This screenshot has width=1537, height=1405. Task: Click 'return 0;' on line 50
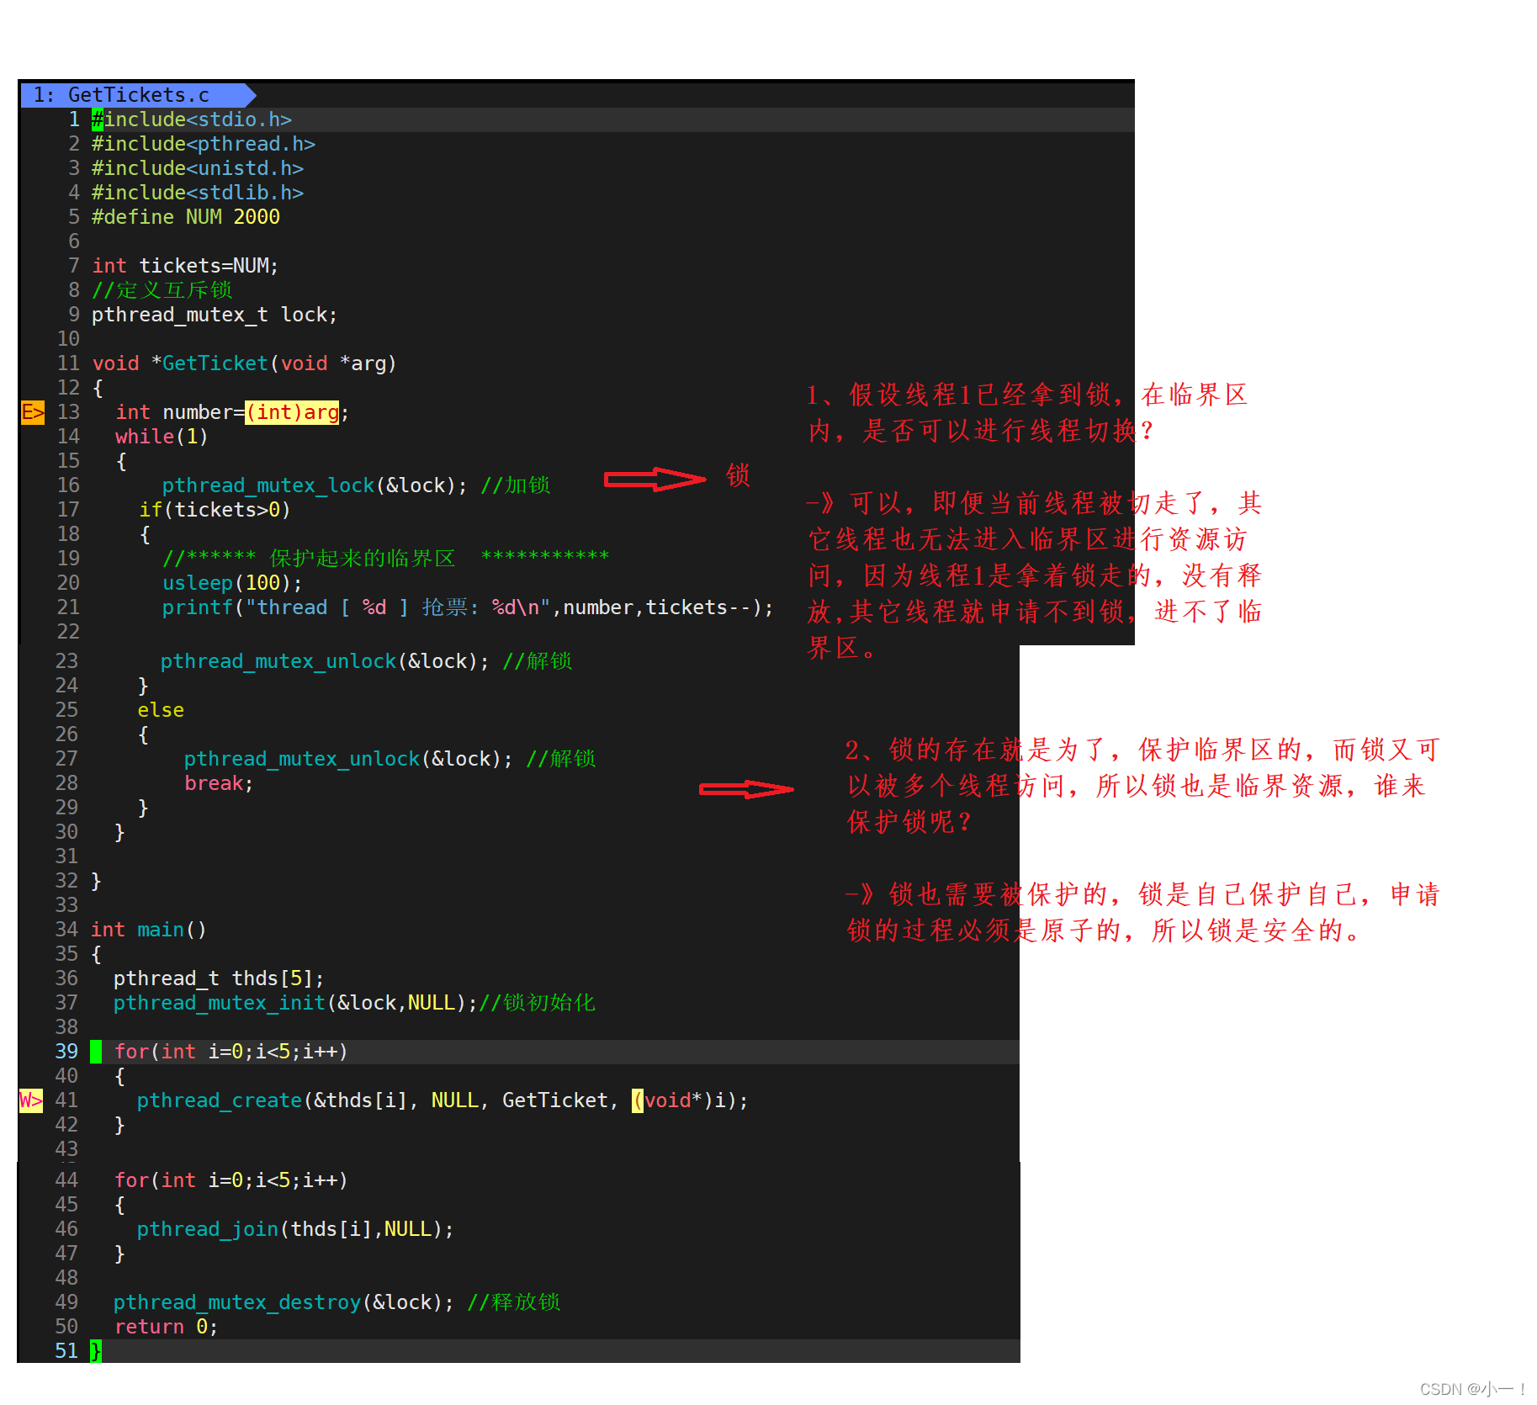click(167, 1327)
